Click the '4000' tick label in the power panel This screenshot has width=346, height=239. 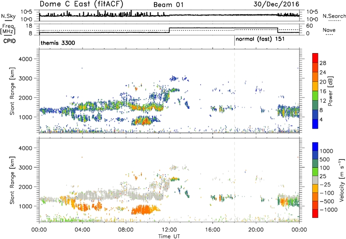(25, 59)
